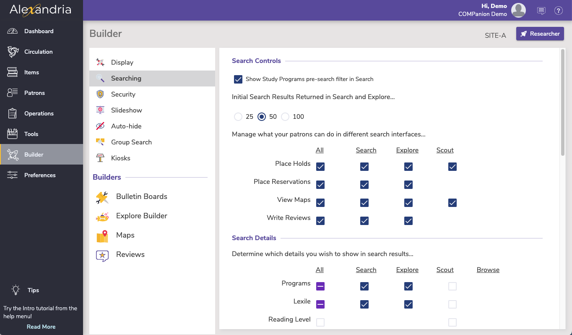Click the Security shield icon
The image size is (572, 335).
click(100, 94)
